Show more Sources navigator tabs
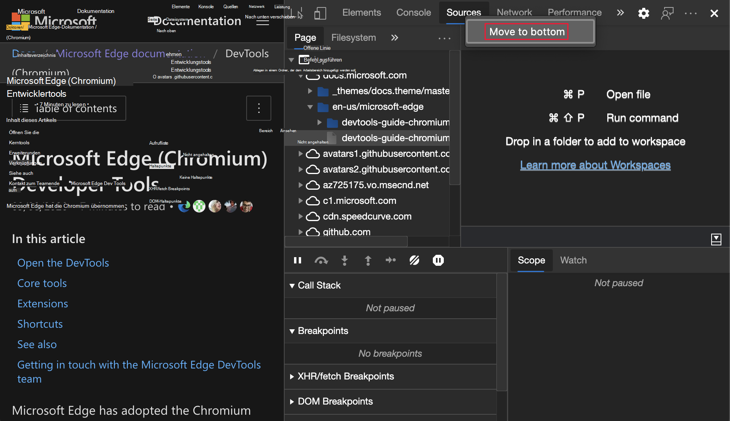 click(394, 38)
